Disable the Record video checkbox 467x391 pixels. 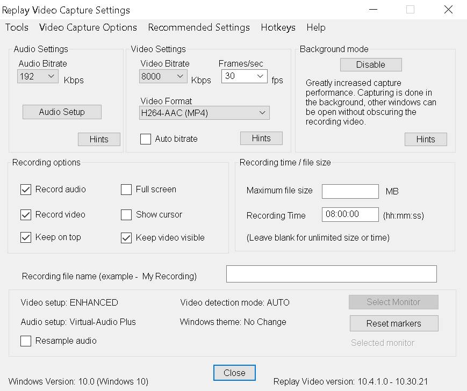click(x=25, y=215)
